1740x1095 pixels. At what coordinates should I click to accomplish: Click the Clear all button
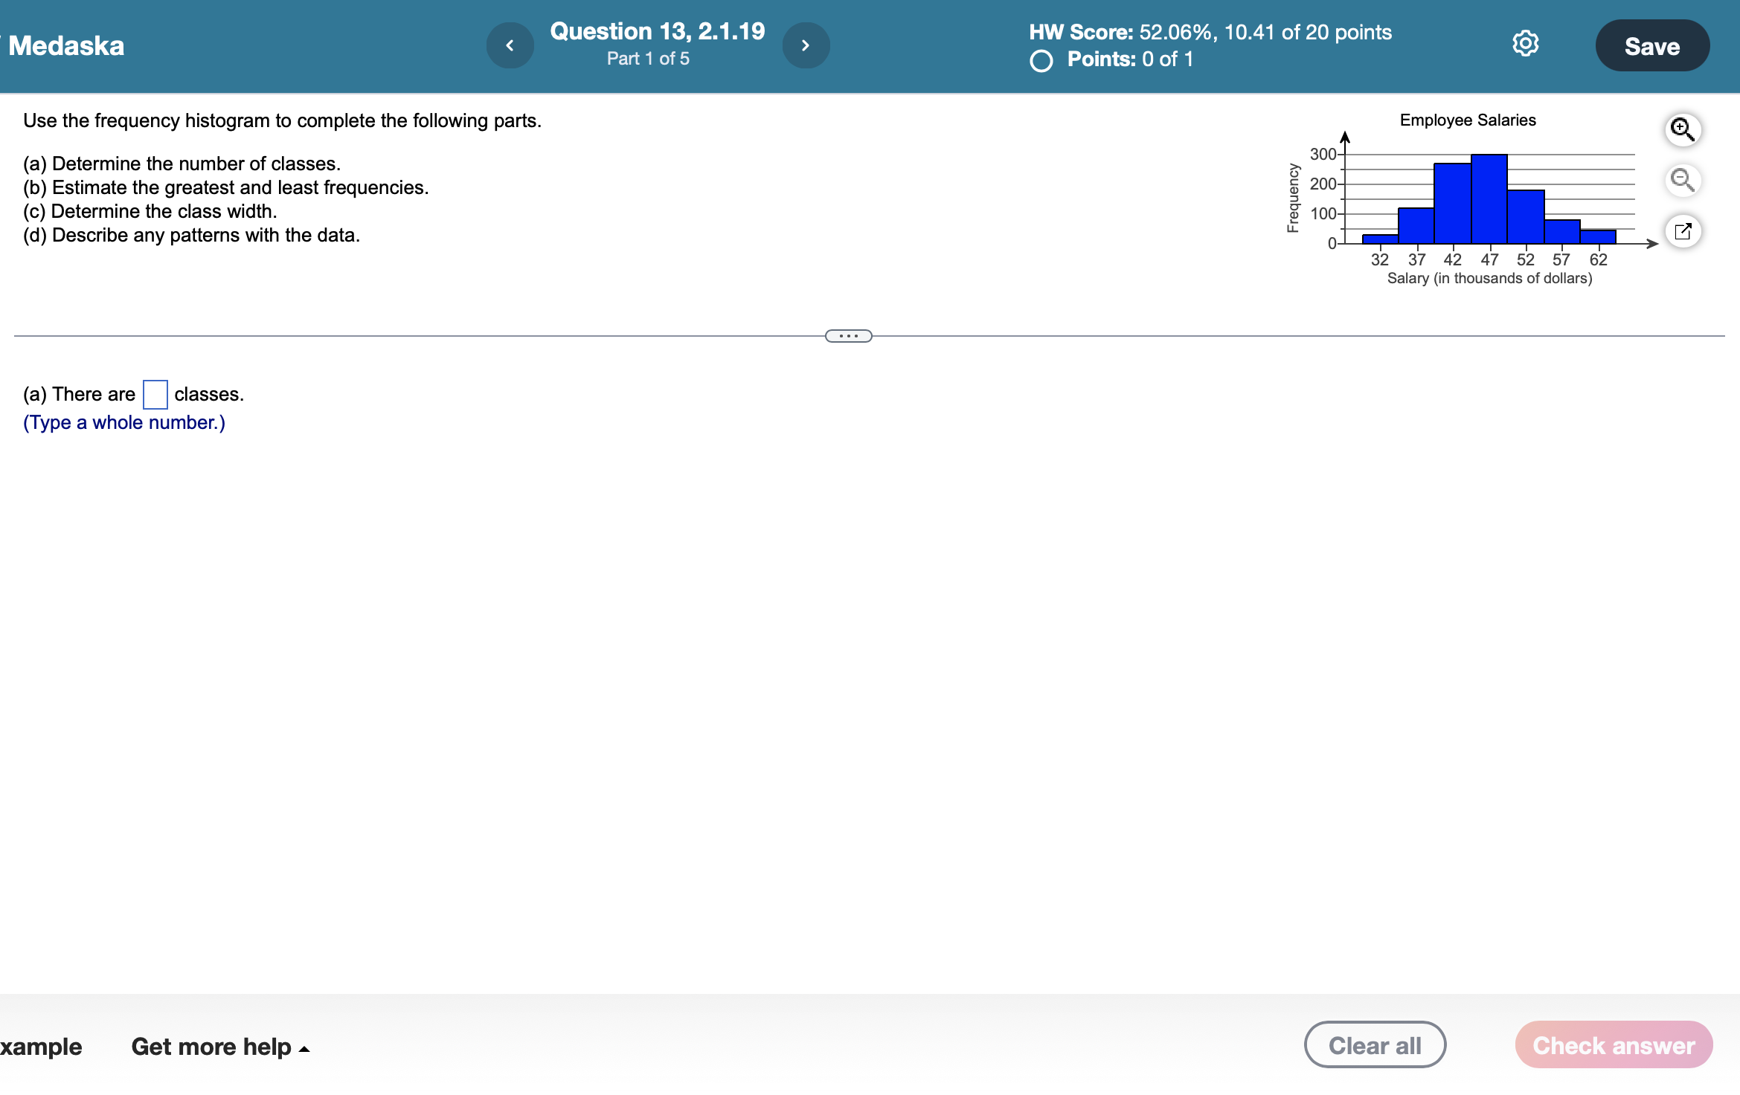pos(1374,1044)
